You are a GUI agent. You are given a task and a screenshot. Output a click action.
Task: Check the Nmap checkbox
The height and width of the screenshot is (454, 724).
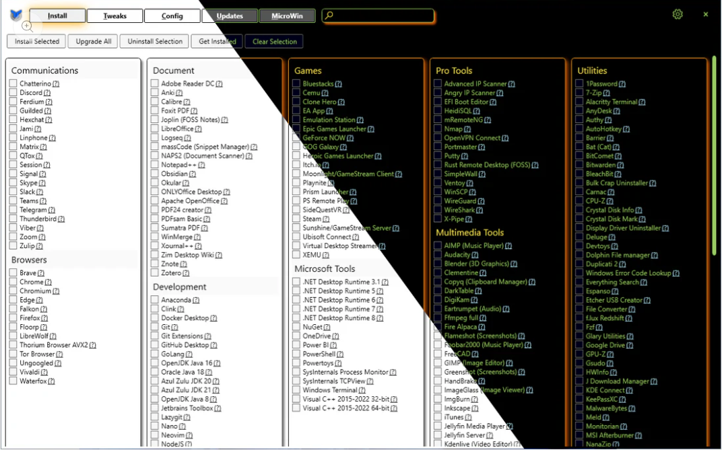click(438, 128)
